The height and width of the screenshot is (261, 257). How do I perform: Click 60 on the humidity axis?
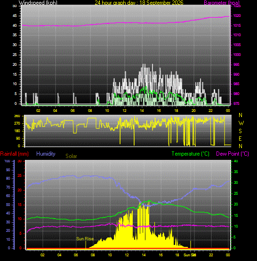(8, 196)
